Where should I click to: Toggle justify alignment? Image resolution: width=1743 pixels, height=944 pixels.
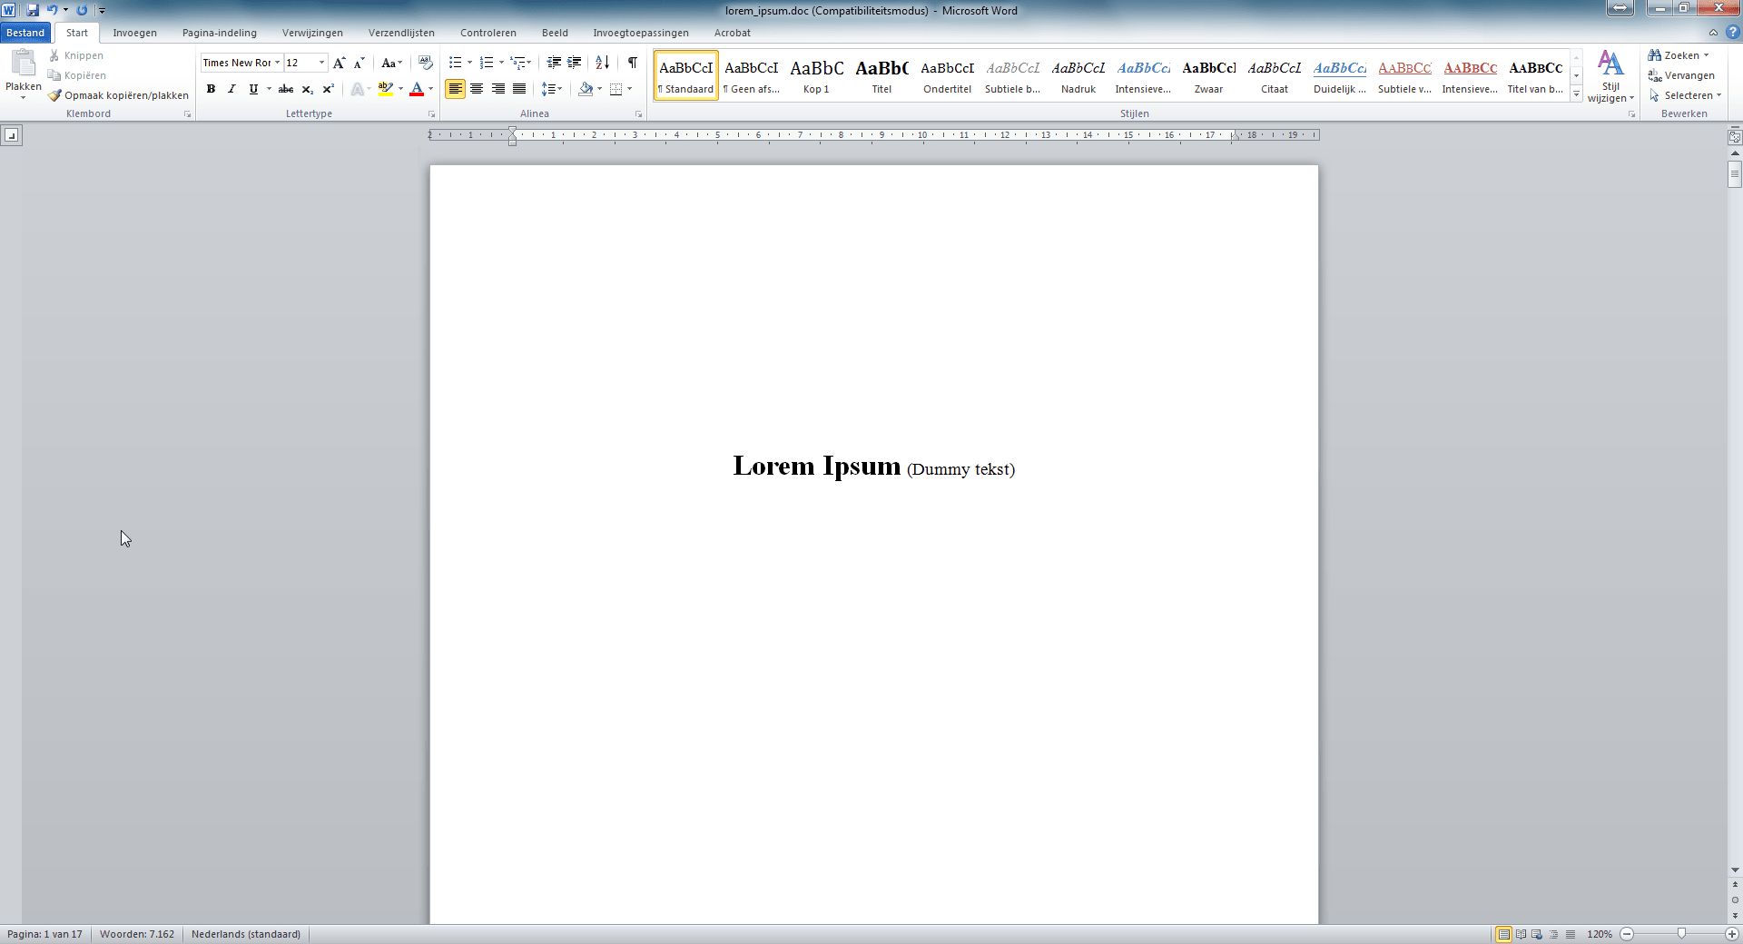pos(518,89)
